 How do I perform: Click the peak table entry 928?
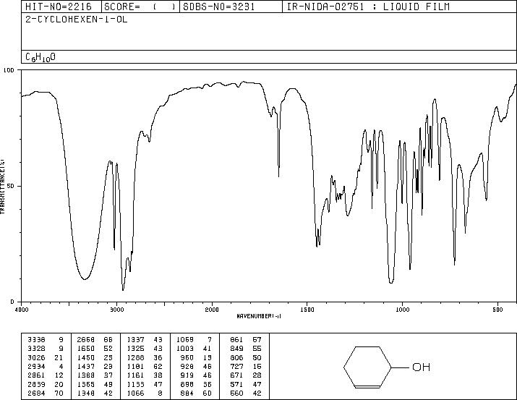point(187,366)
